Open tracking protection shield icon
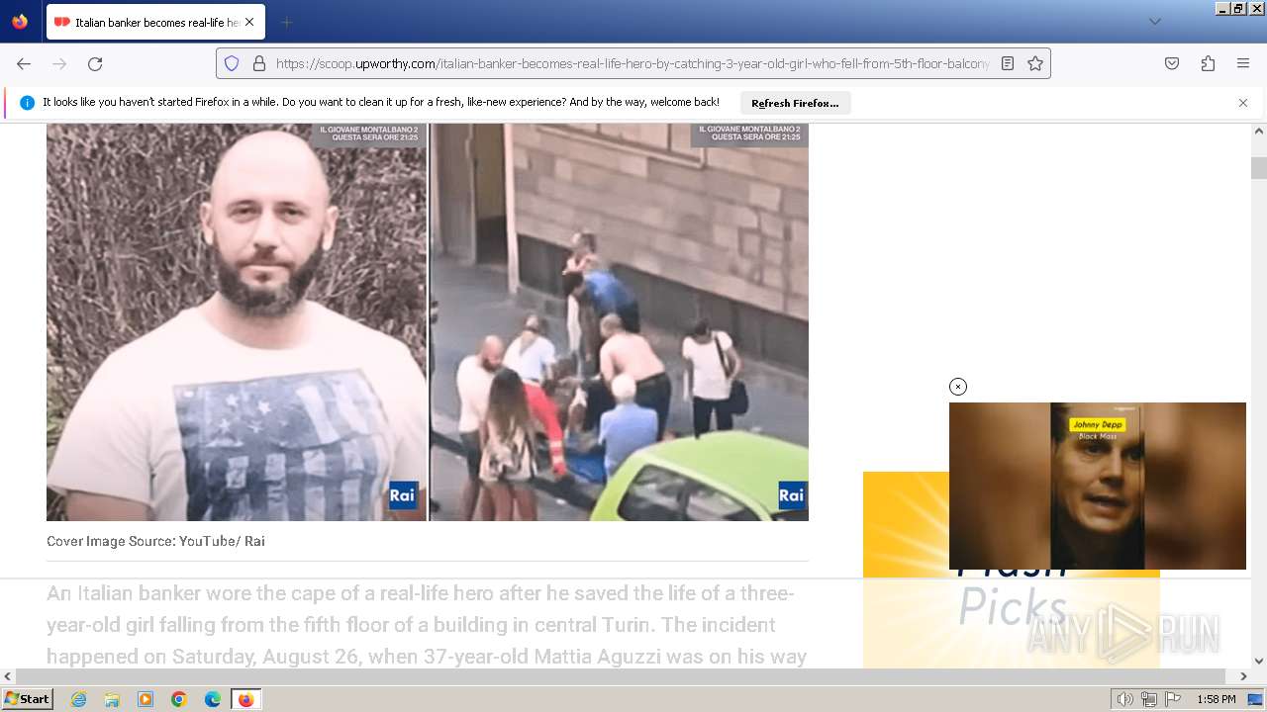This screenshot has width=1267, height=712. (x=232, y=63)
